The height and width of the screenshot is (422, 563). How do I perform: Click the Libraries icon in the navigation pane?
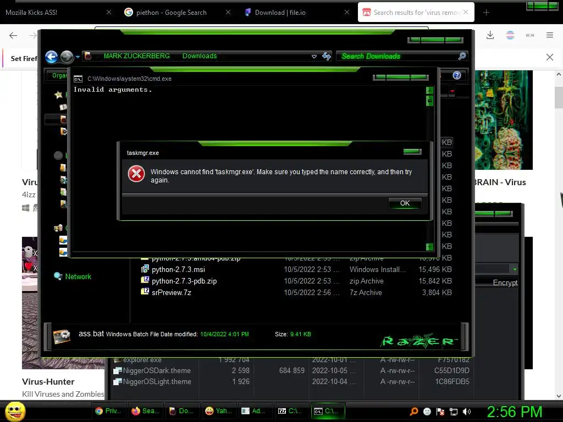click(58, 156)
